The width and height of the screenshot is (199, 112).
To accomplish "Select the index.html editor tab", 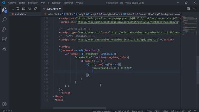I will (52, 9).
